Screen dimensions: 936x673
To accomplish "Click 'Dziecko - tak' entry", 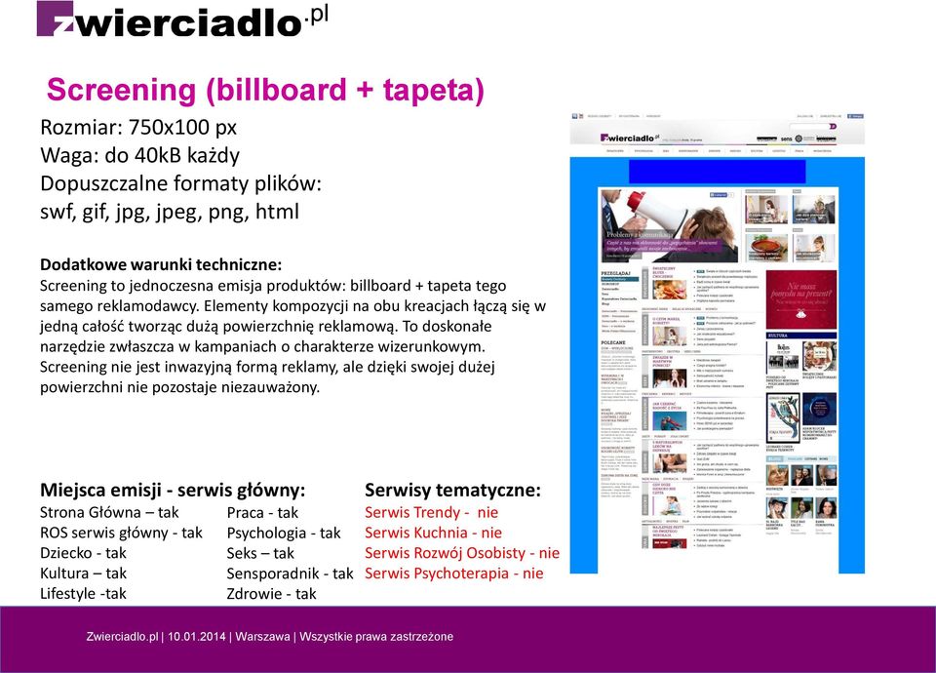I will point(83,553).
